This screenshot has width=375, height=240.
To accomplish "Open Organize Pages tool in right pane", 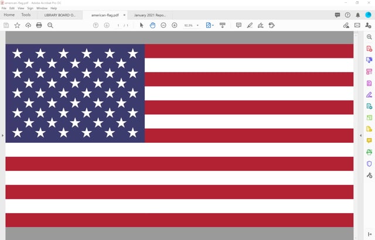I will pos(369,71).
